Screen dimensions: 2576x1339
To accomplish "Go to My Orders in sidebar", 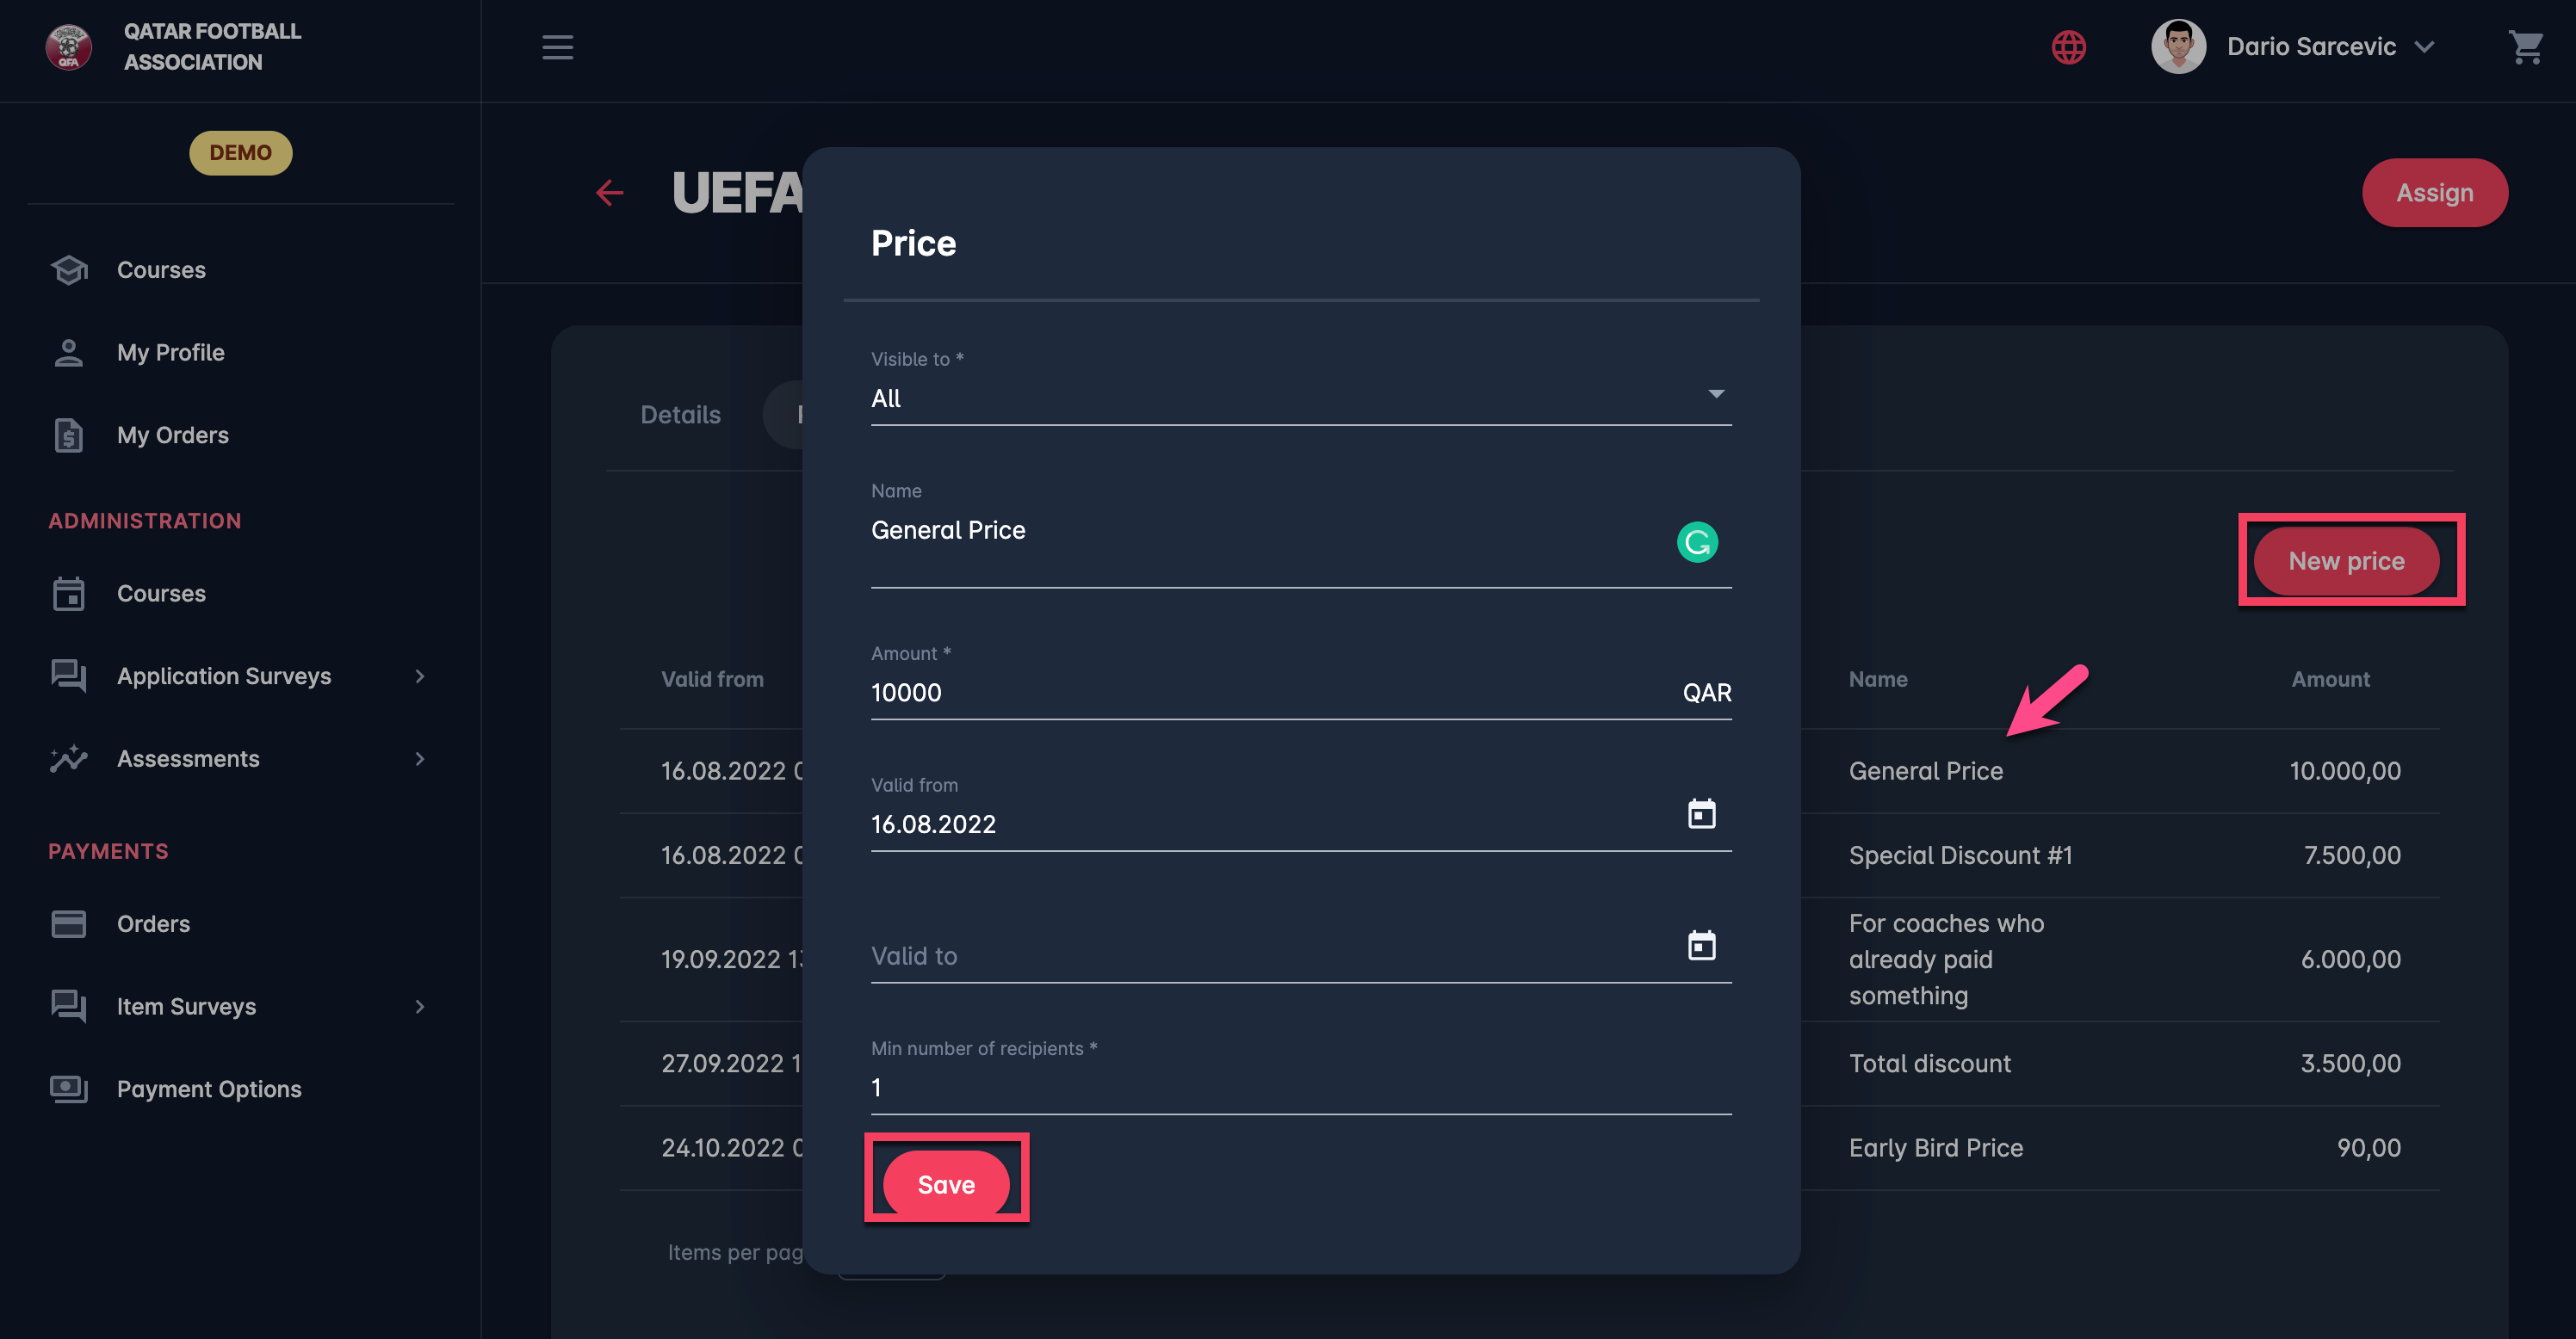I will 172,435.
